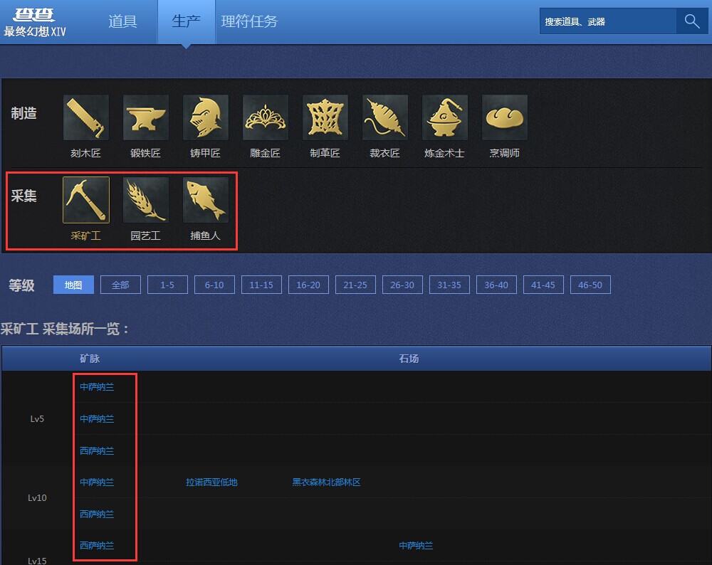This screenshot has height=565, width=712.
Task: Focus the 搜索道具、武器 search field
Action: point(608,21)
